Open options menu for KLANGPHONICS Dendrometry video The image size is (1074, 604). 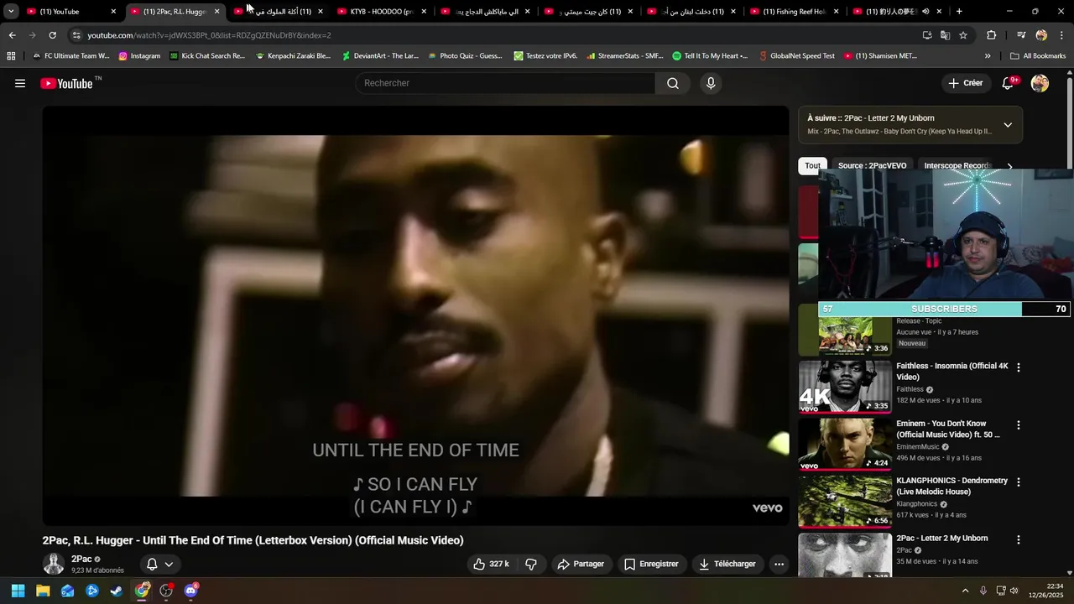(1019, 482)
